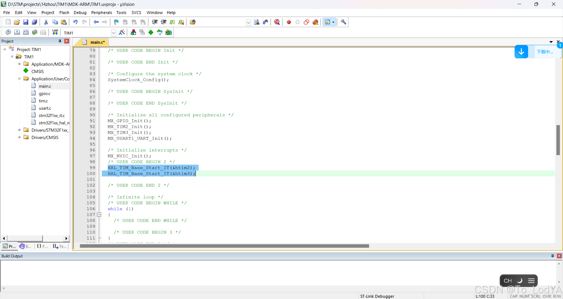This screenshot has height=299, width=563.
Task: Download code to flash with the LOAD icon
Action: (55, 32)
